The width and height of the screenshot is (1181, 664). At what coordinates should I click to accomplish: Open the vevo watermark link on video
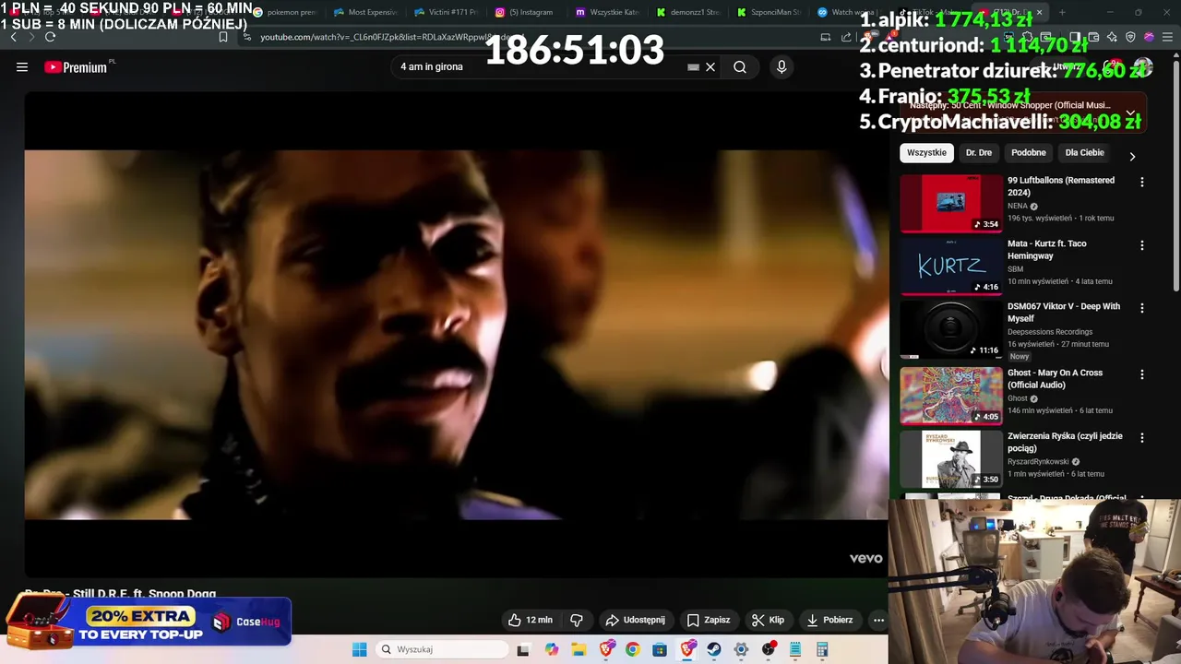tap(865, 558)
